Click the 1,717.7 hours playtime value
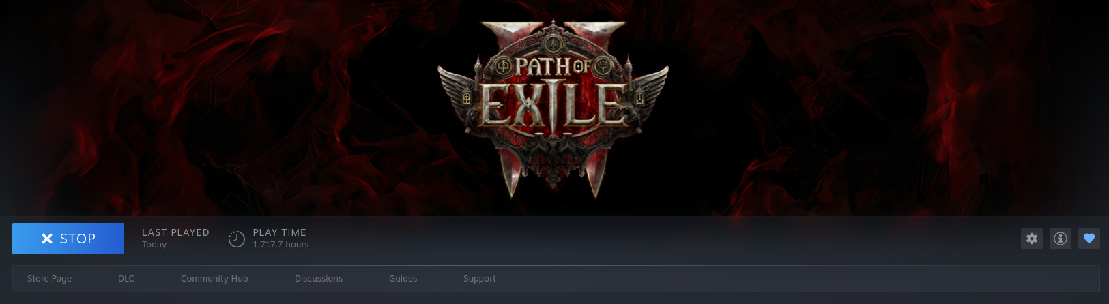 point(280,245)
